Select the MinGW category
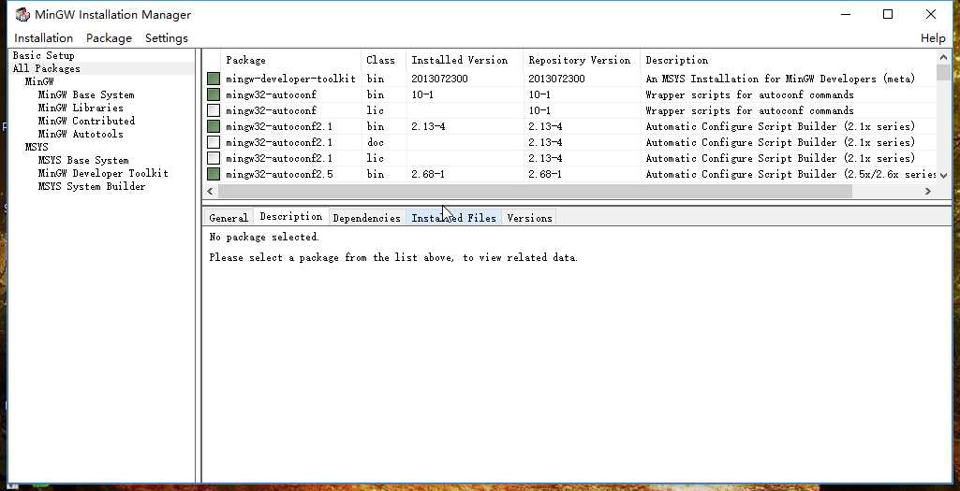The height and width of the screenshot is (491, 960). click(39, 81)
